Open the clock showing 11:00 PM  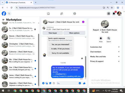[x=114, y=91]
